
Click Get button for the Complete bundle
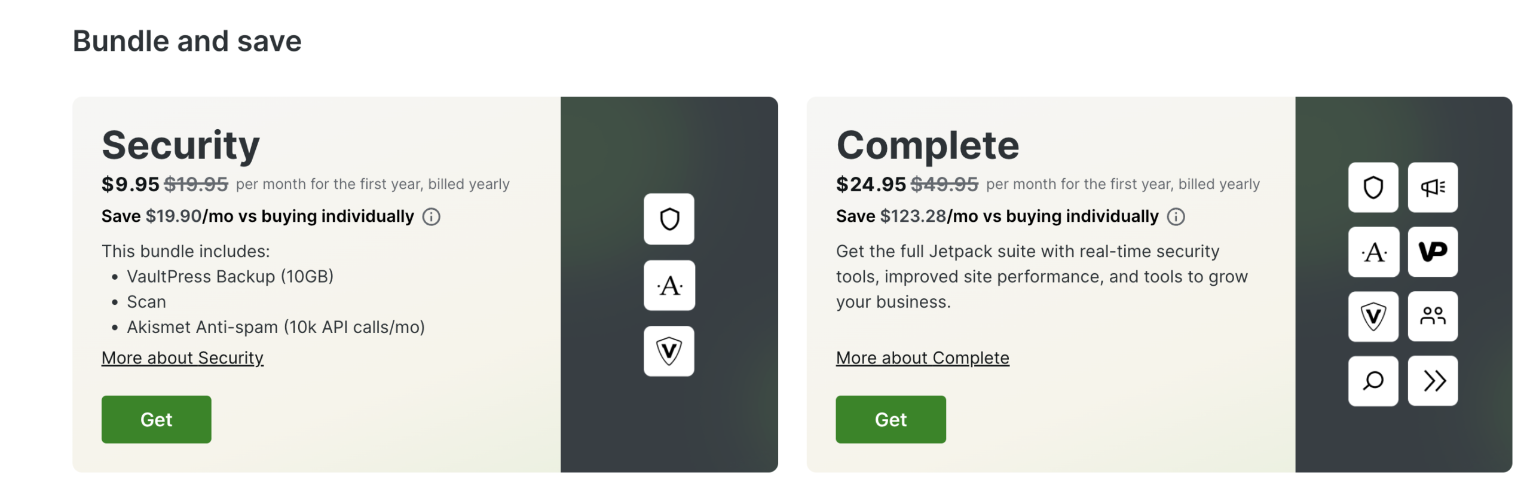tap(890, 419)
